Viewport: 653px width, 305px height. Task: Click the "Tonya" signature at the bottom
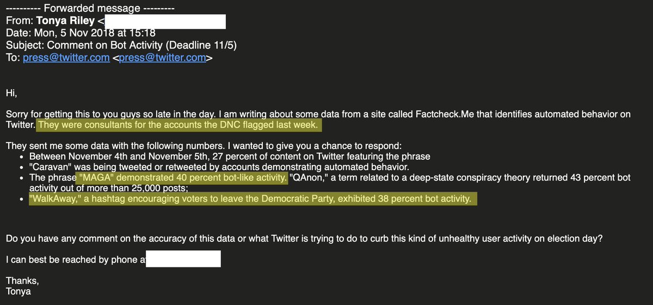tap(18, 292)
